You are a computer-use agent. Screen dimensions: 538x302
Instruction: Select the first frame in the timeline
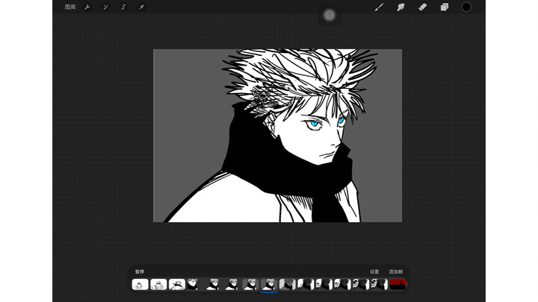[140, 284]
